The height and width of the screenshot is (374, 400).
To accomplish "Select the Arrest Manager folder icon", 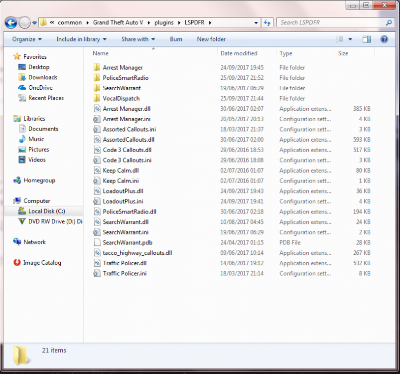I will (x=97, y=68).
